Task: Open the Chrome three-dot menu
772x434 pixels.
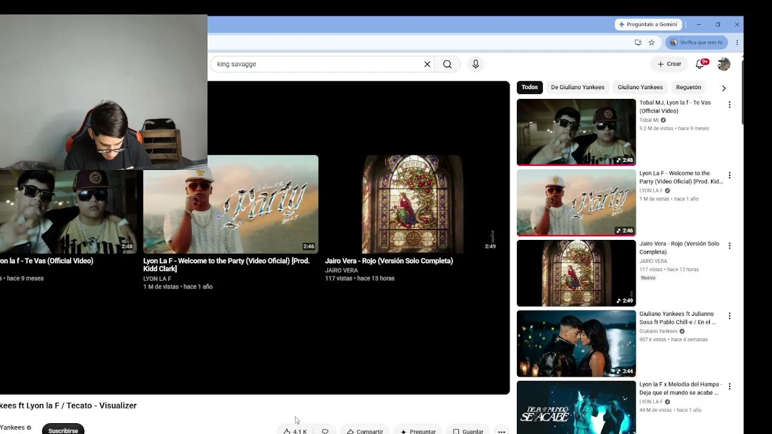Action: [737, 42]
